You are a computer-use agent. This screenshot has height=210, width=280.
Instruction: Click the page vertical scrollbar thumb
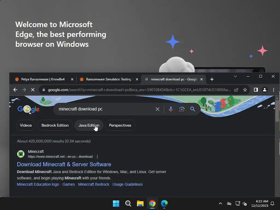click(277, 111)
